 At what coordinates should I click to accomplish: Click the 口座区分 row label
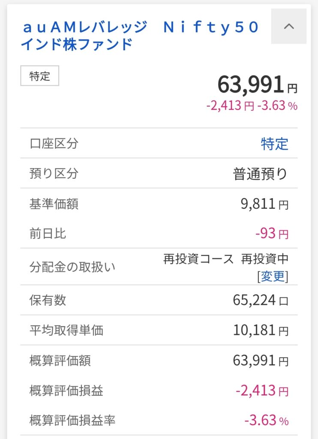(x=54, y=144)
